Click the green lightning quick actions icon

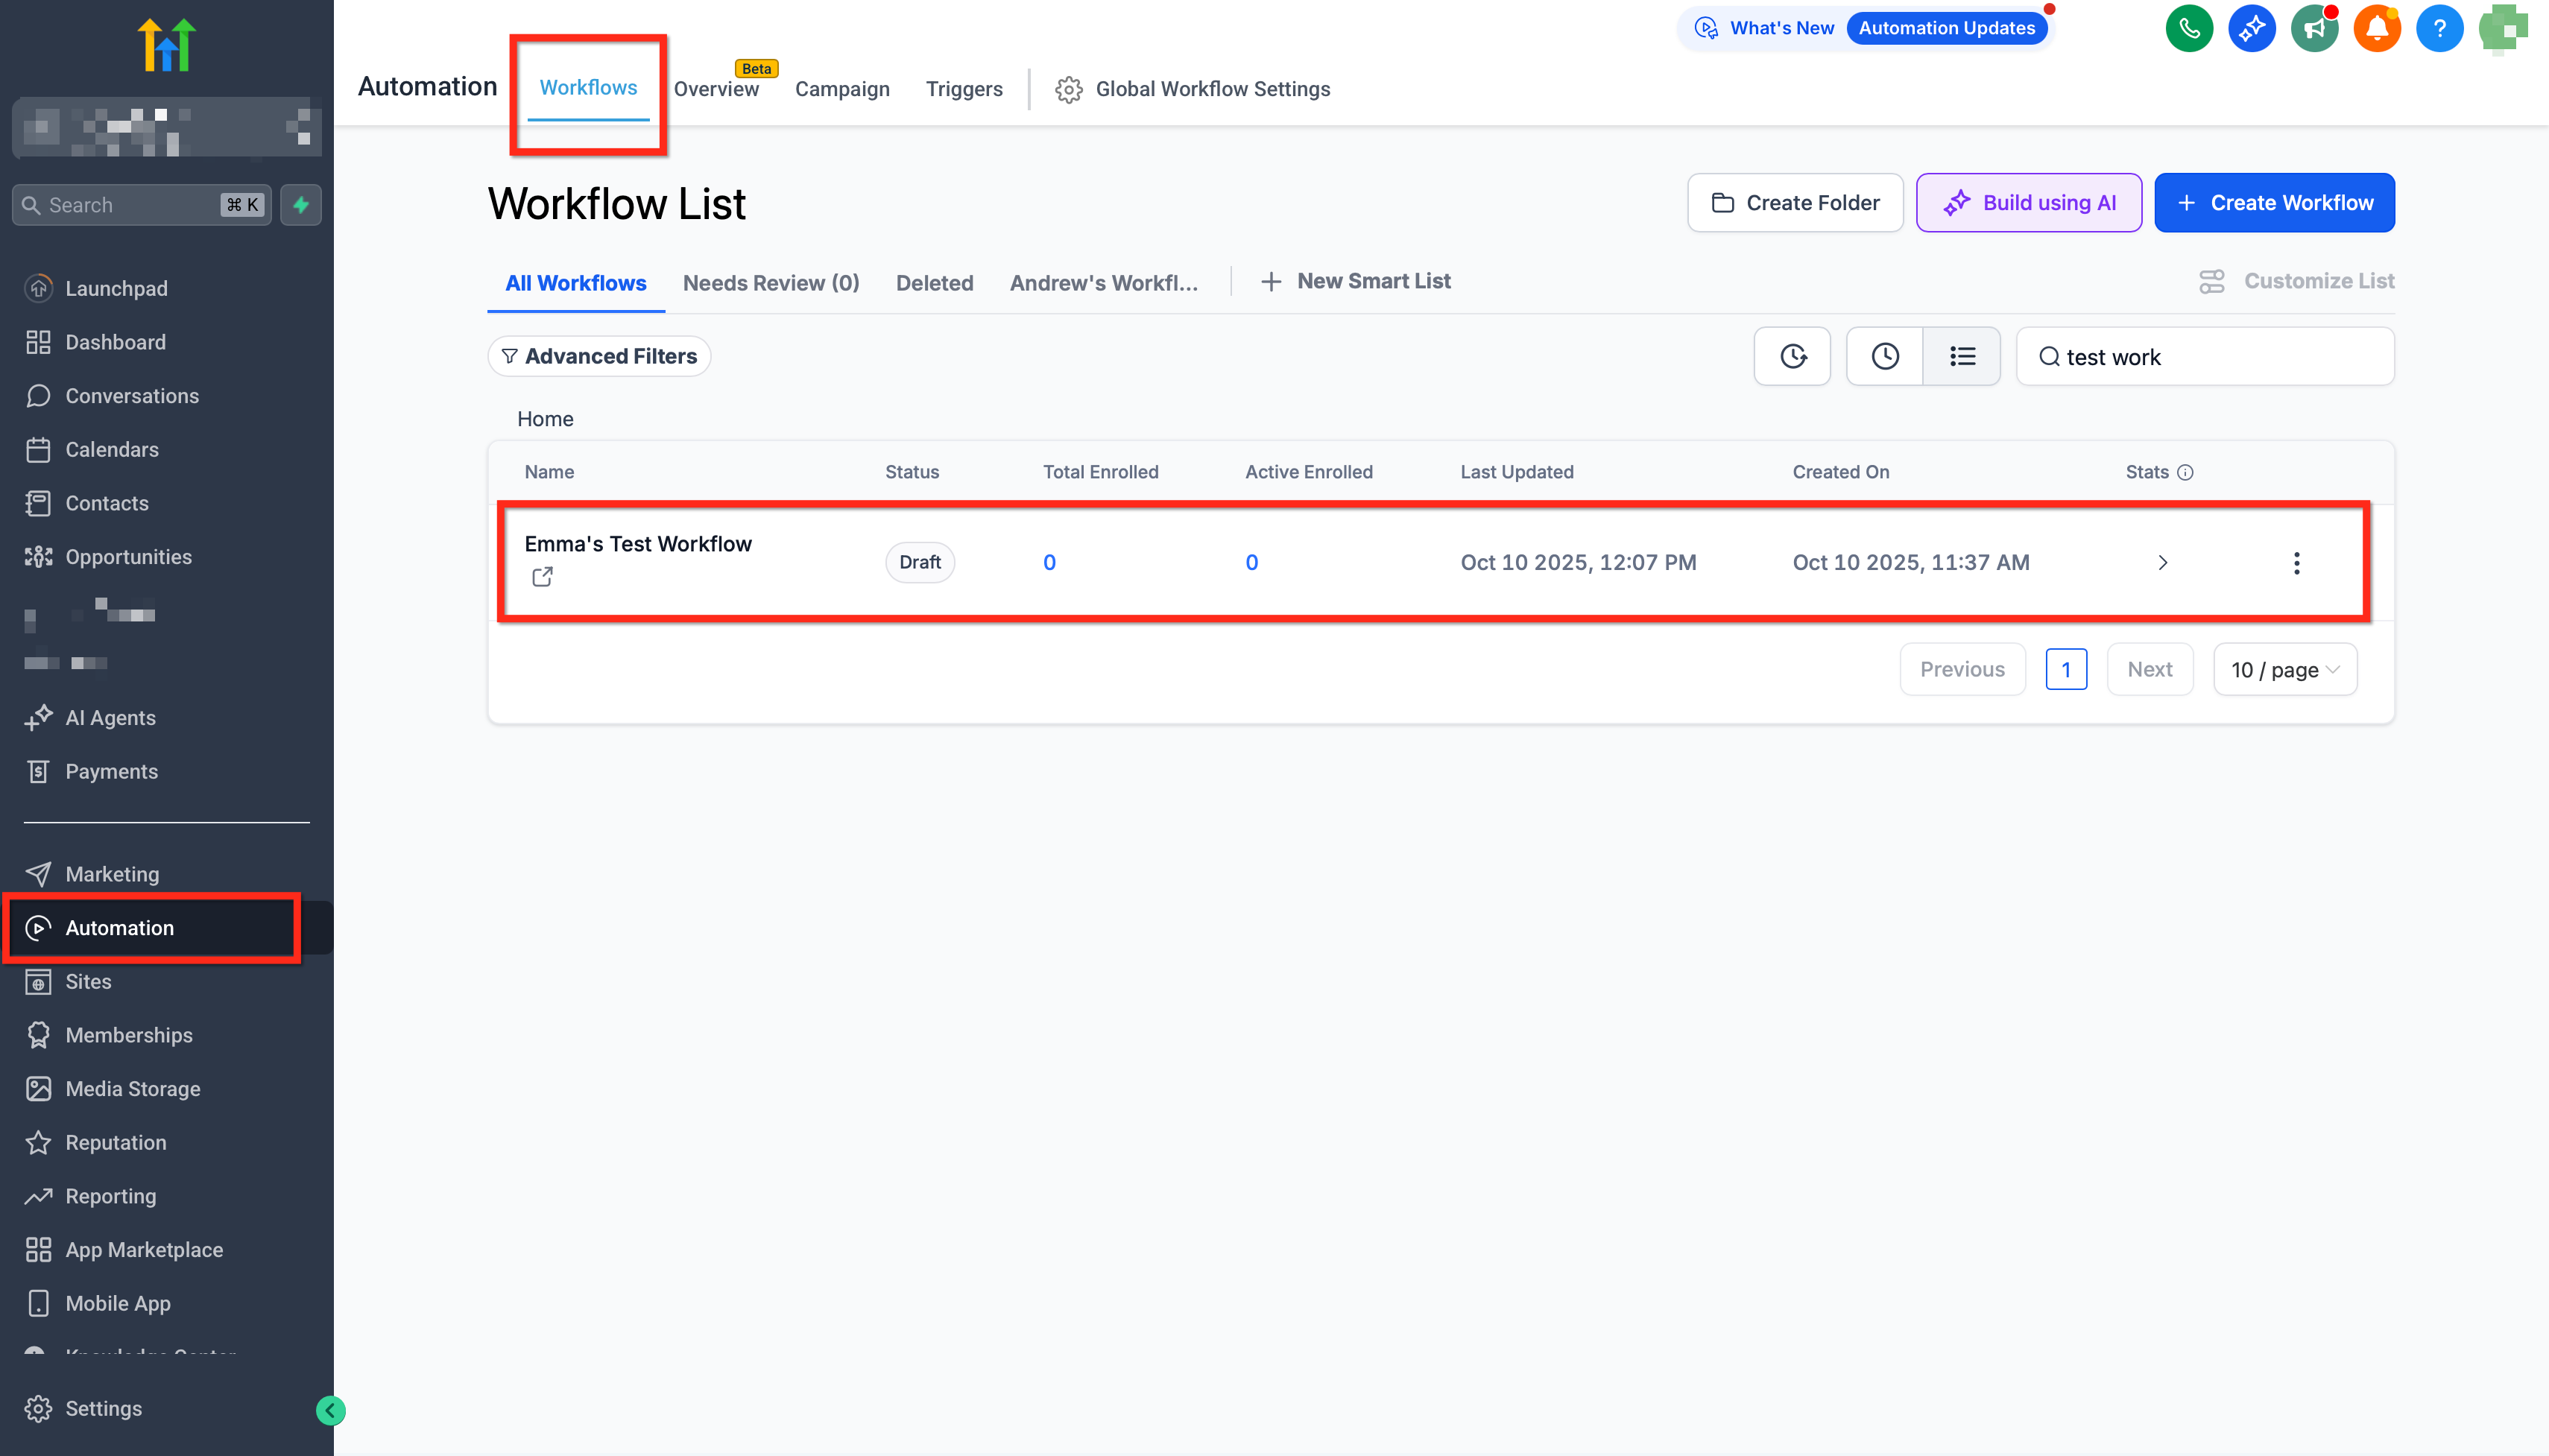301,205
